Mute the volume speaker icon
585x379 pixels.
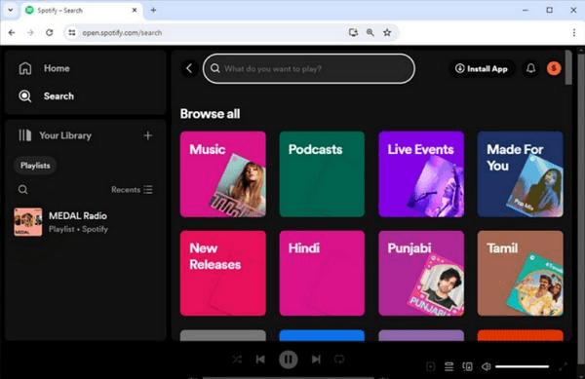pos(487,366)
